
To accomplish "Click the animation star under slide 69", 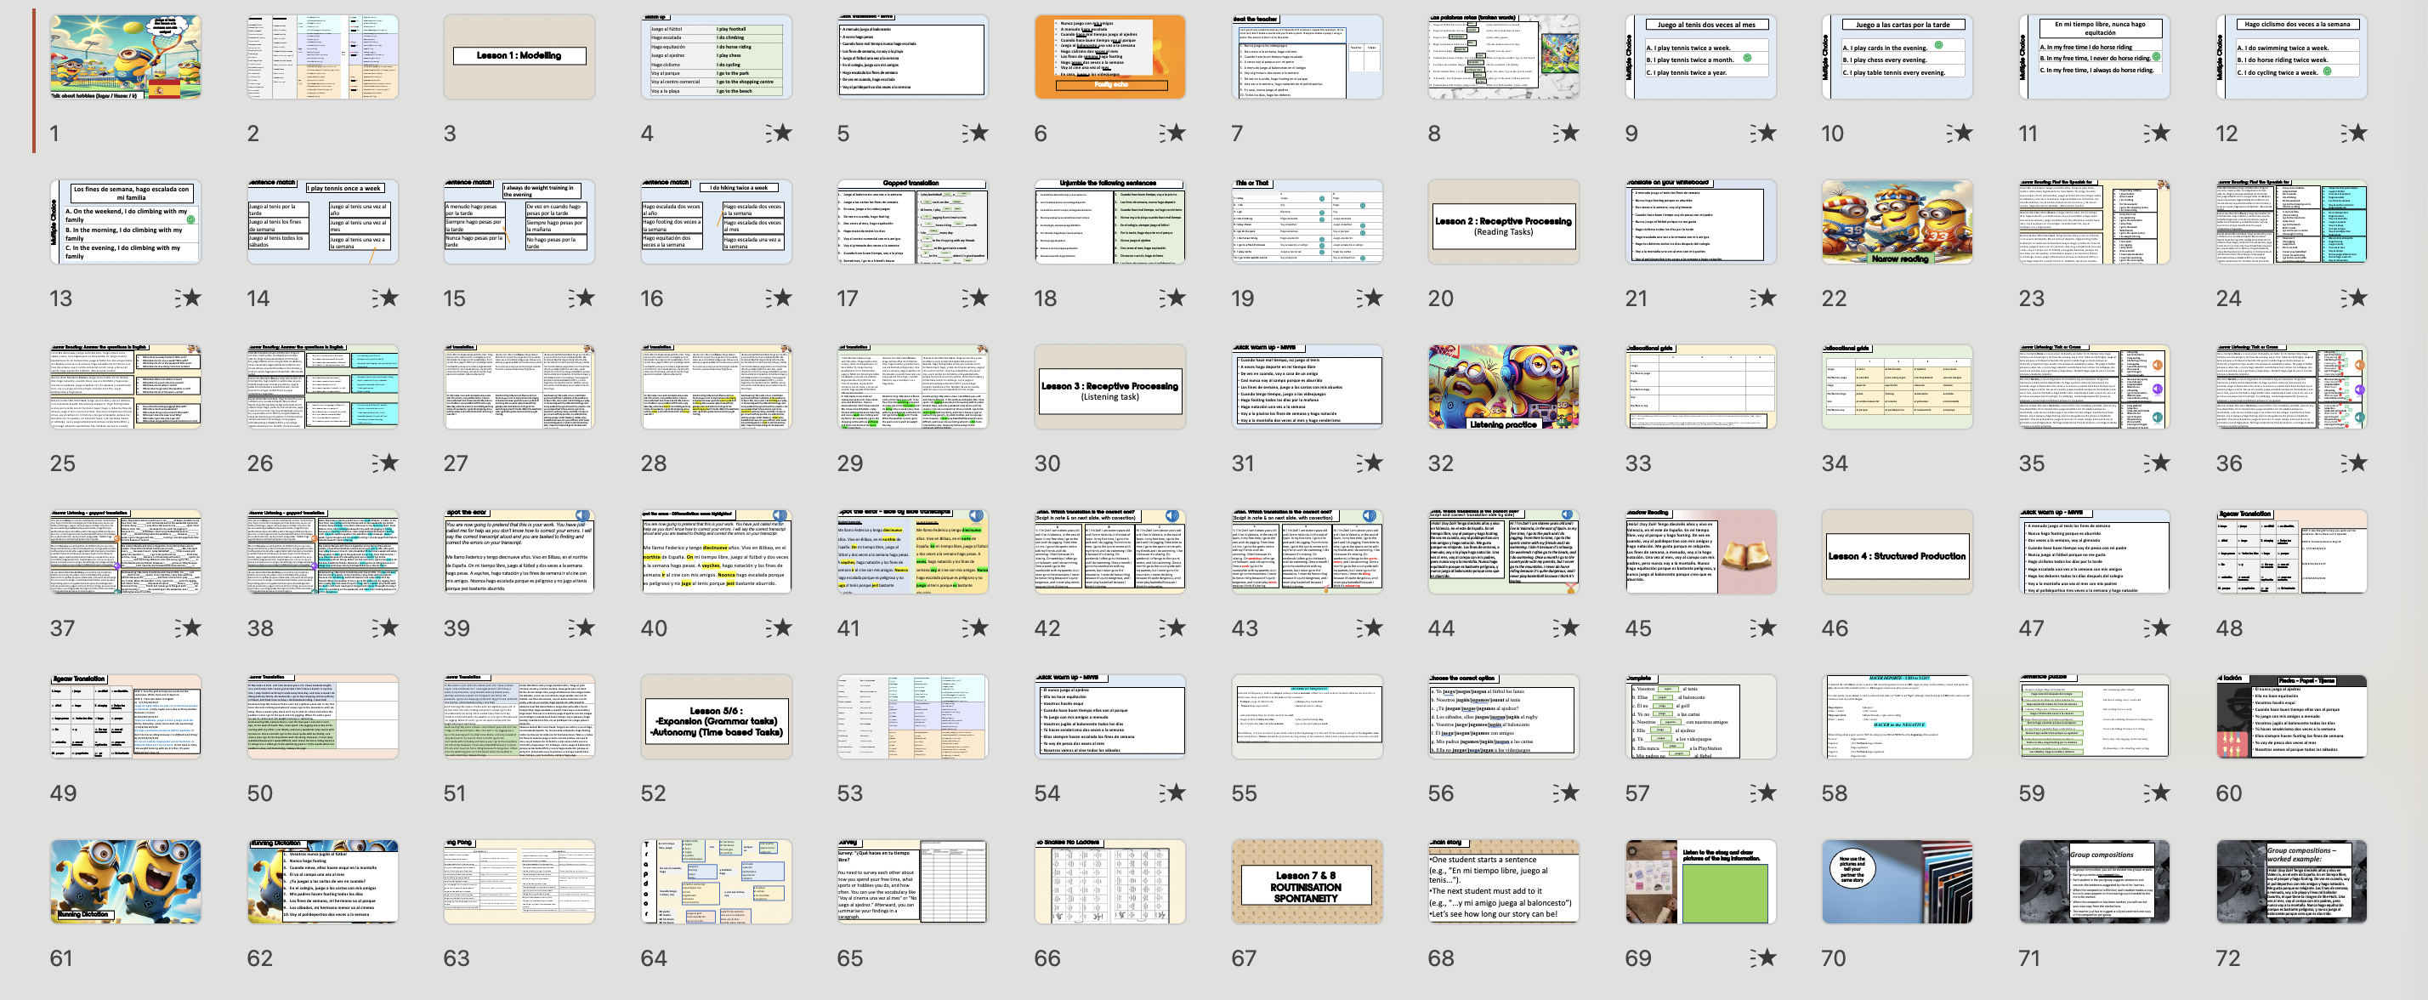I will pos(1763,957).
